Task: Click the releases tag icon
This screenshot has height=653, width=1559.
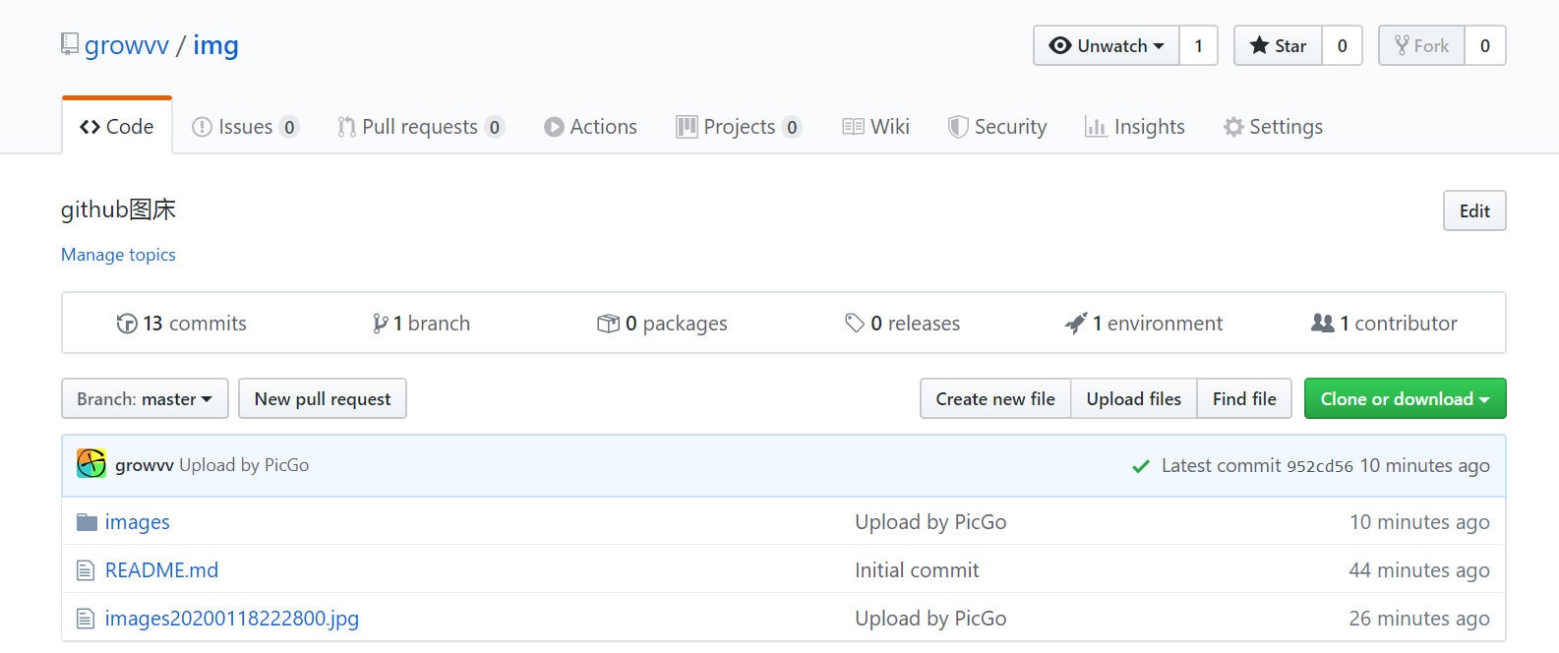Action: (x=854, y=323)
